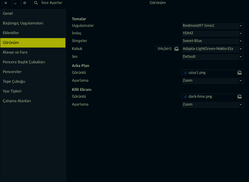The image size is (249, 182).
Task: Select Başlangıç Uygulamaları in the sidebar
Action: (33, 23)
